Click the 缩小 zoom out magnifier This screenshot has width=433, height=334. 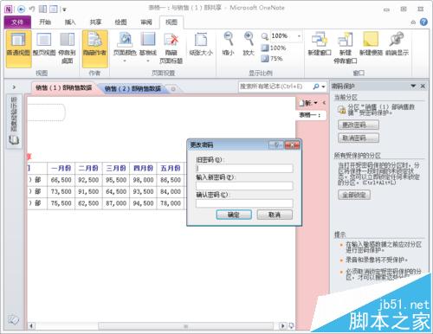click(229, 45)
